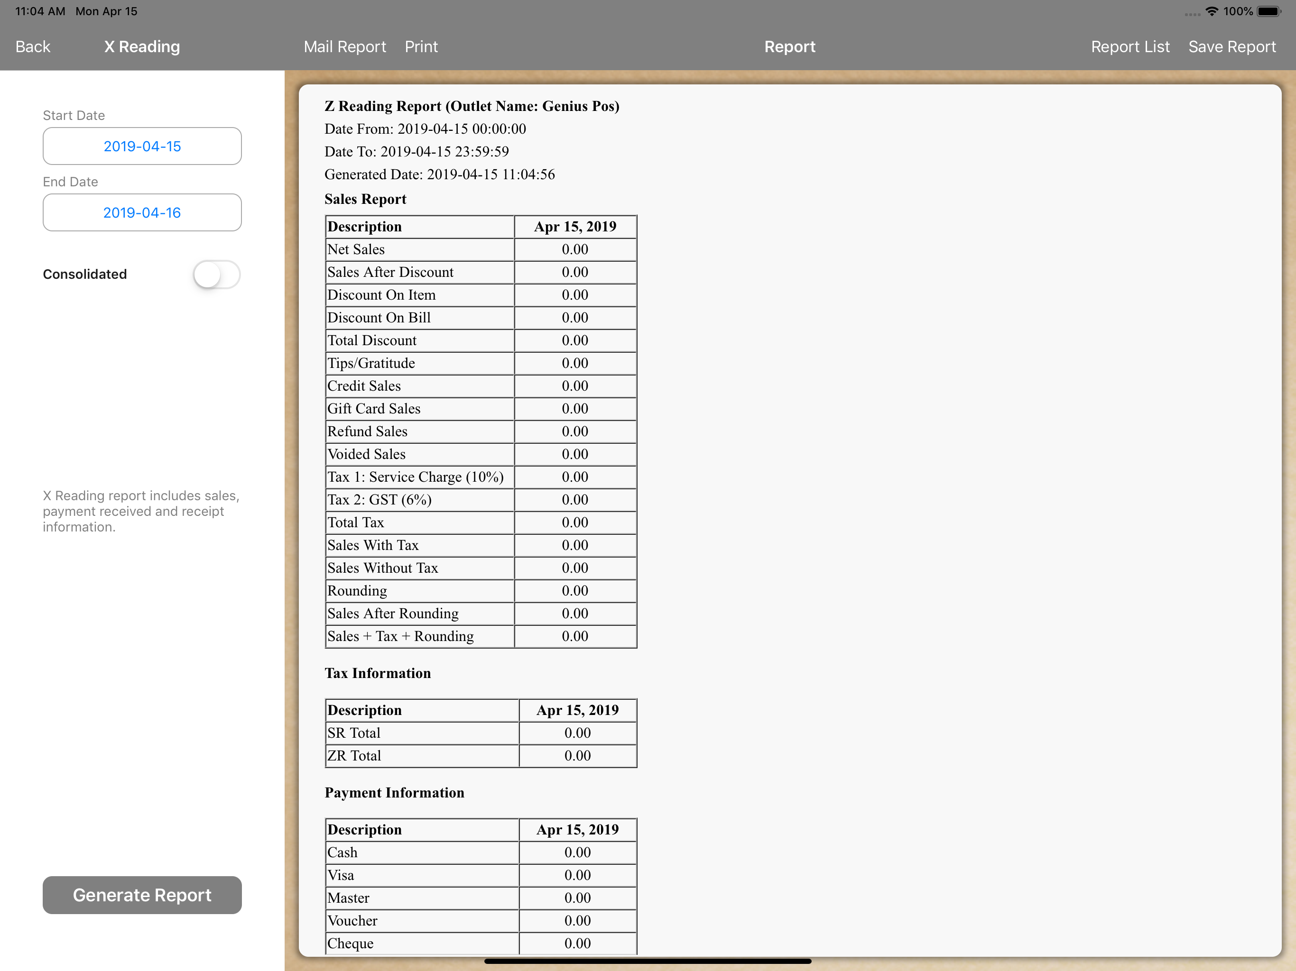Click the X Reading description note
The image size is (1296, 971).
140,511
